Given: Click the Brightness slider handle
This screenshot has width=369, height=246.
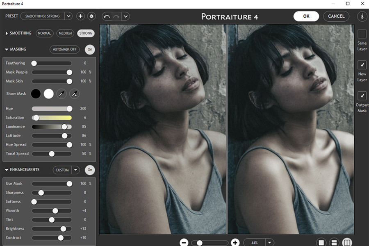Looking at the screenshot, I should point(63,229).
